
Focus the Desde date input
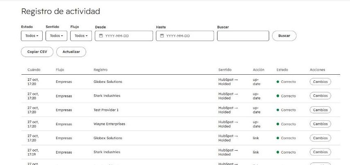tap(124, 36)
